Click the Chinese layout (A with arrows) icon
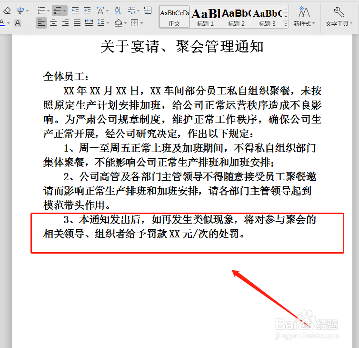This screenshot has height=348, width=359. 100,10
